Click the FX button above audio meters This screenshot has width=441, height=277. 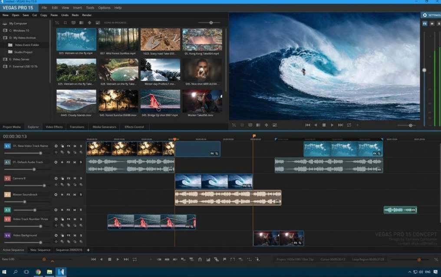[425, 23]
